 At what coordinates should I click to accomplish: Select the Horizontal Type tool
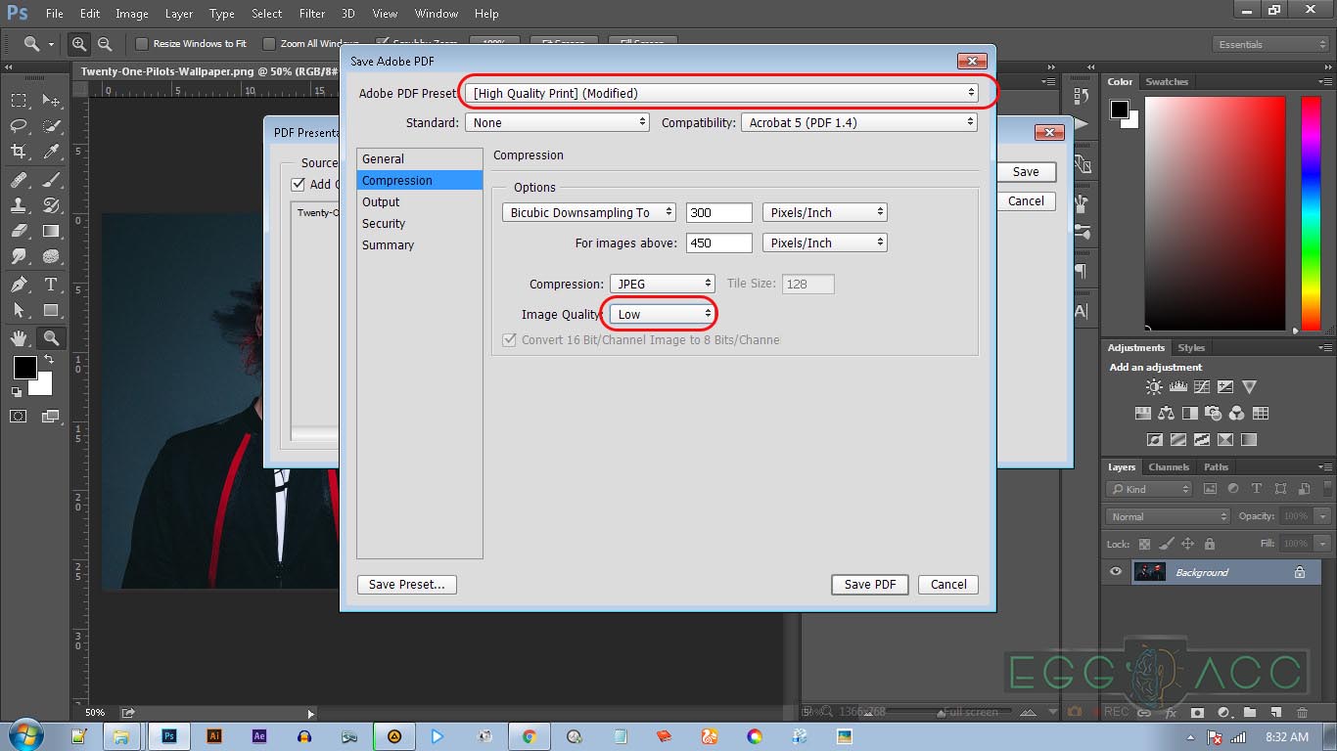51,285
